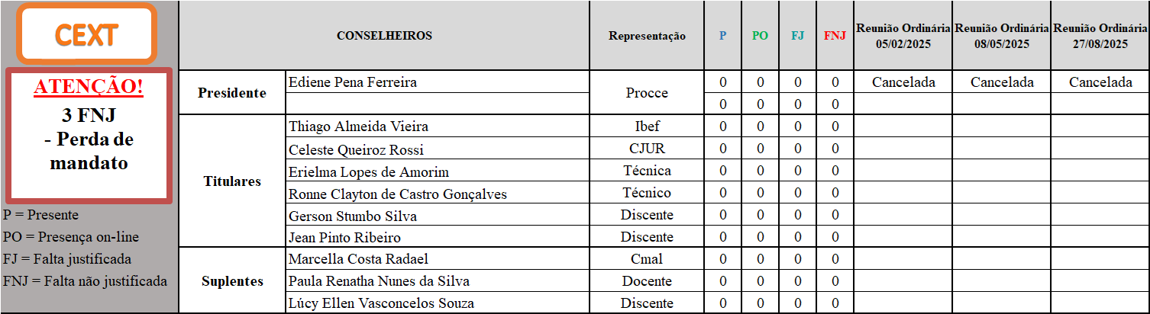Select Reunião Ordinária 05/02/2025 header

click(903, 36)
